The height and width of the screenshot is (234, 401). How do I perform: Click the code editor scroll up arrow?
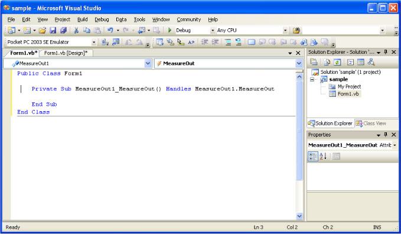tap(299, 77)
